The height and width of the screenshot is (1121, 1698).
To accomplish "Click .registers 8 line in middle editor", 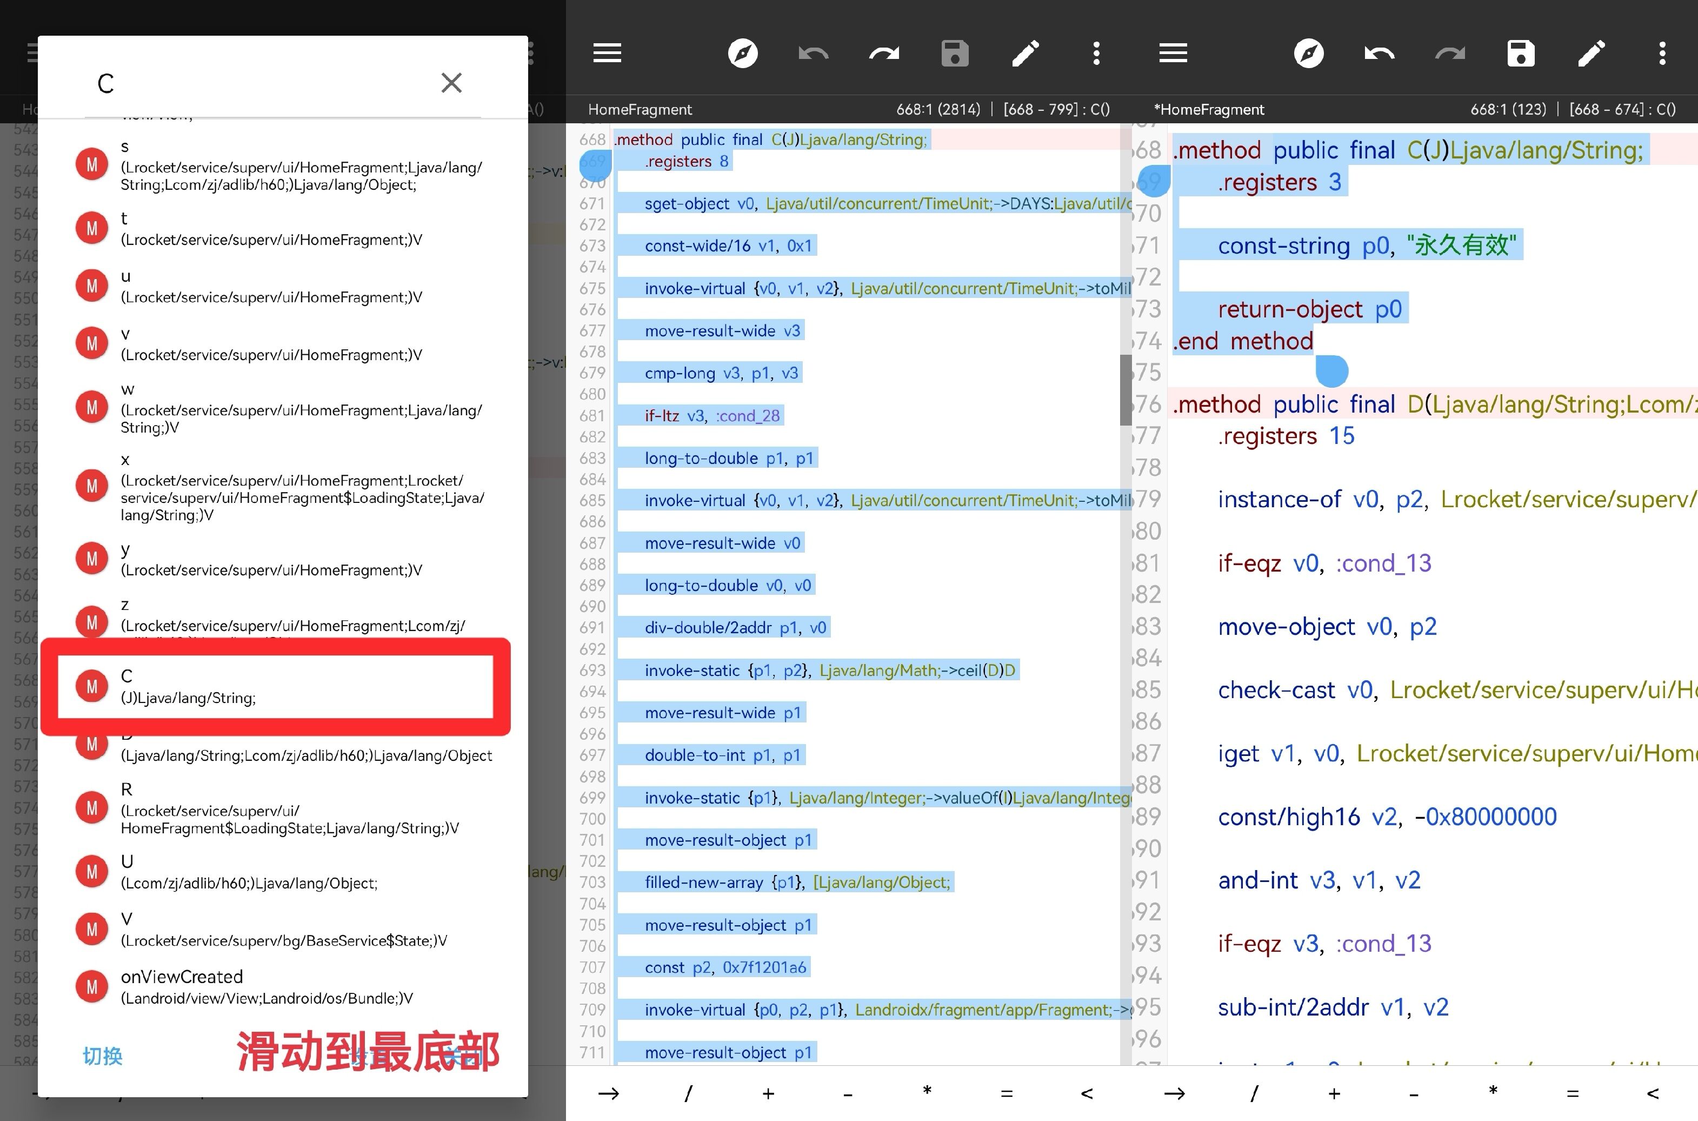I will (x=687, y=161).
